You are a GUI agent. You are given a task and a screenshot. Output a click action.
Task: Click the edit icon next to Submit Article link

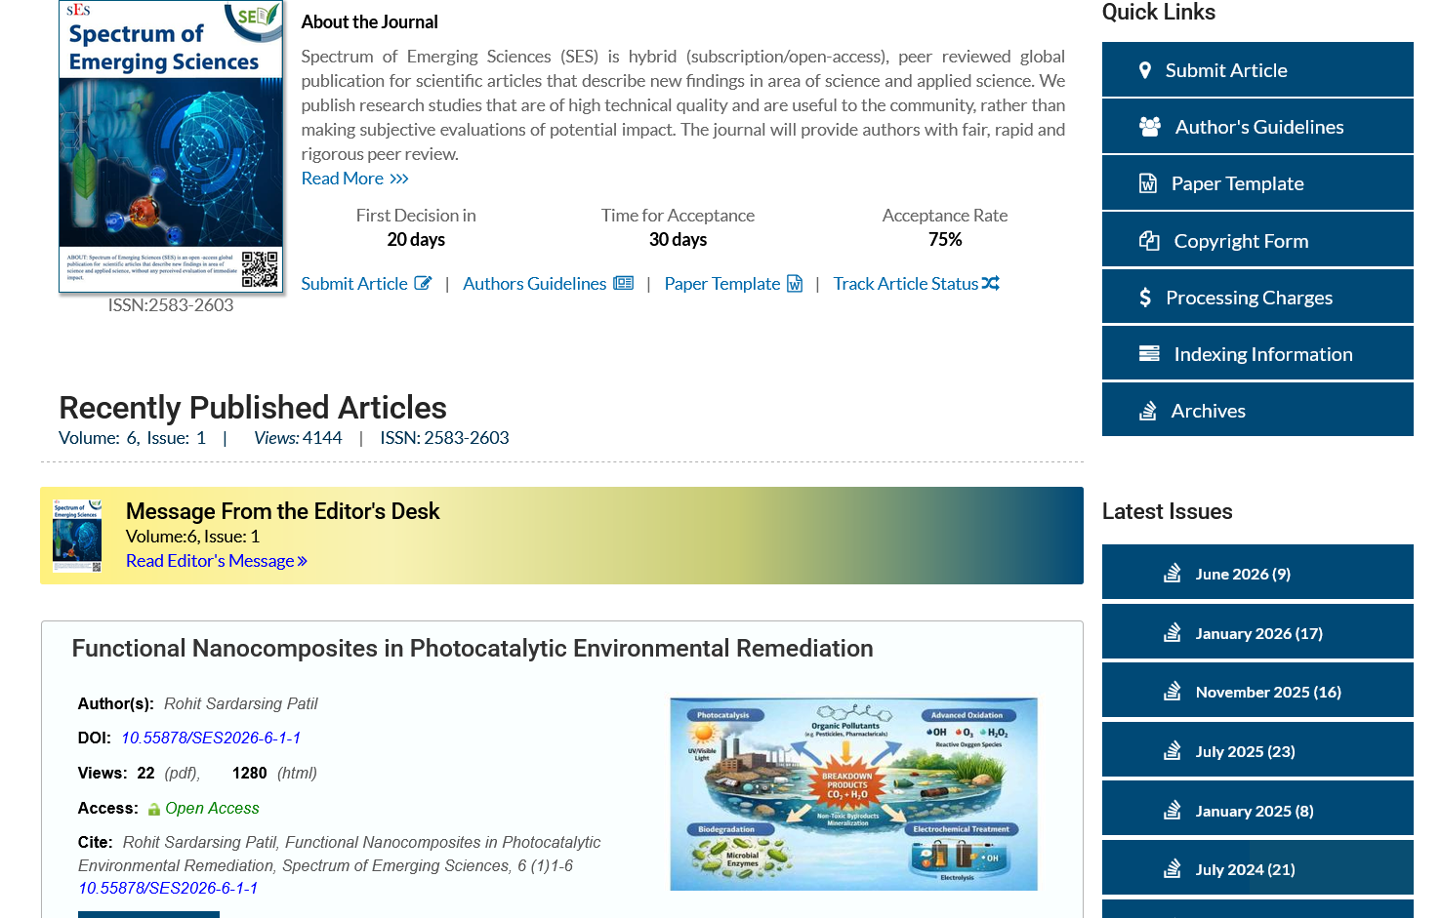point(423,284)
